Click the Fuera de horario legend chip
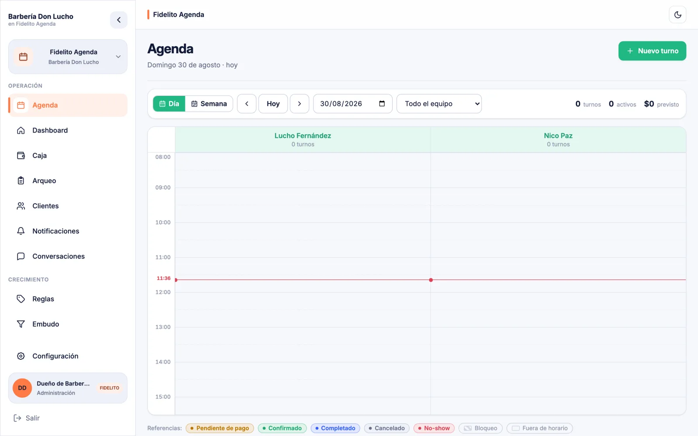This screenshot has height=436, width=698. click(540, 428)
